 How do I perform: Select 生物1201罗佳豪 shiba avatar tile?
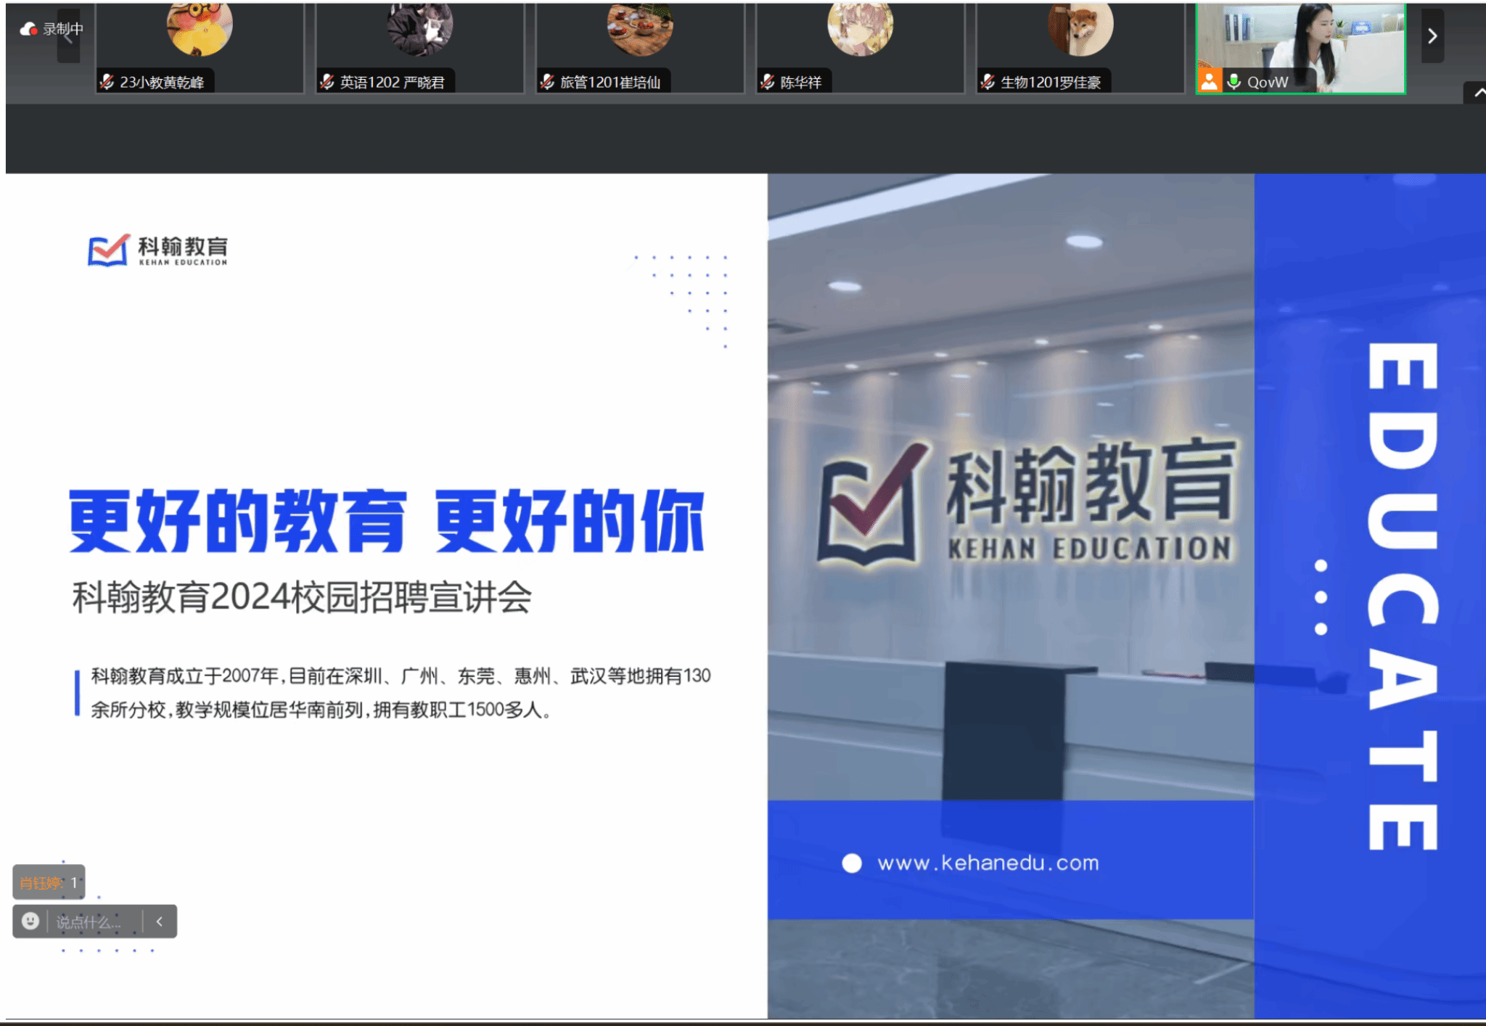click(x=1080, y=29)
